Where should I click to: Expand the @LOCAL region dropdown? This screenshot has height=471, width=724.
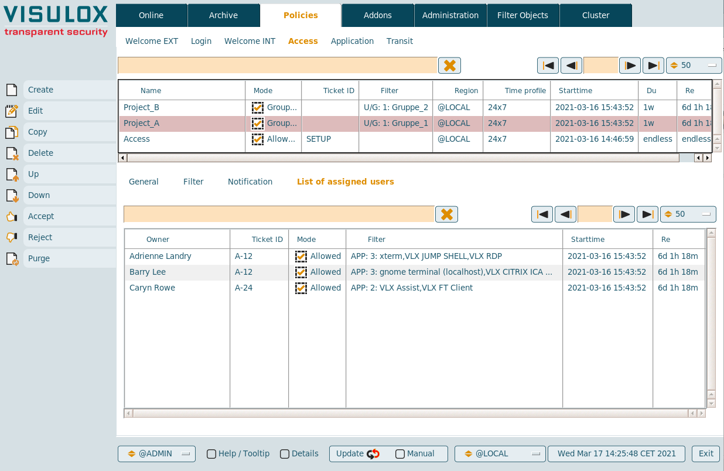click(x=500, y=454)
